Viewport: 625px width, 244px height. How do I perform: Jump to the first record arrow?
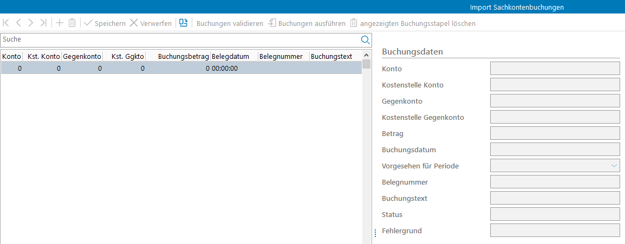click(x=6, y=23)
